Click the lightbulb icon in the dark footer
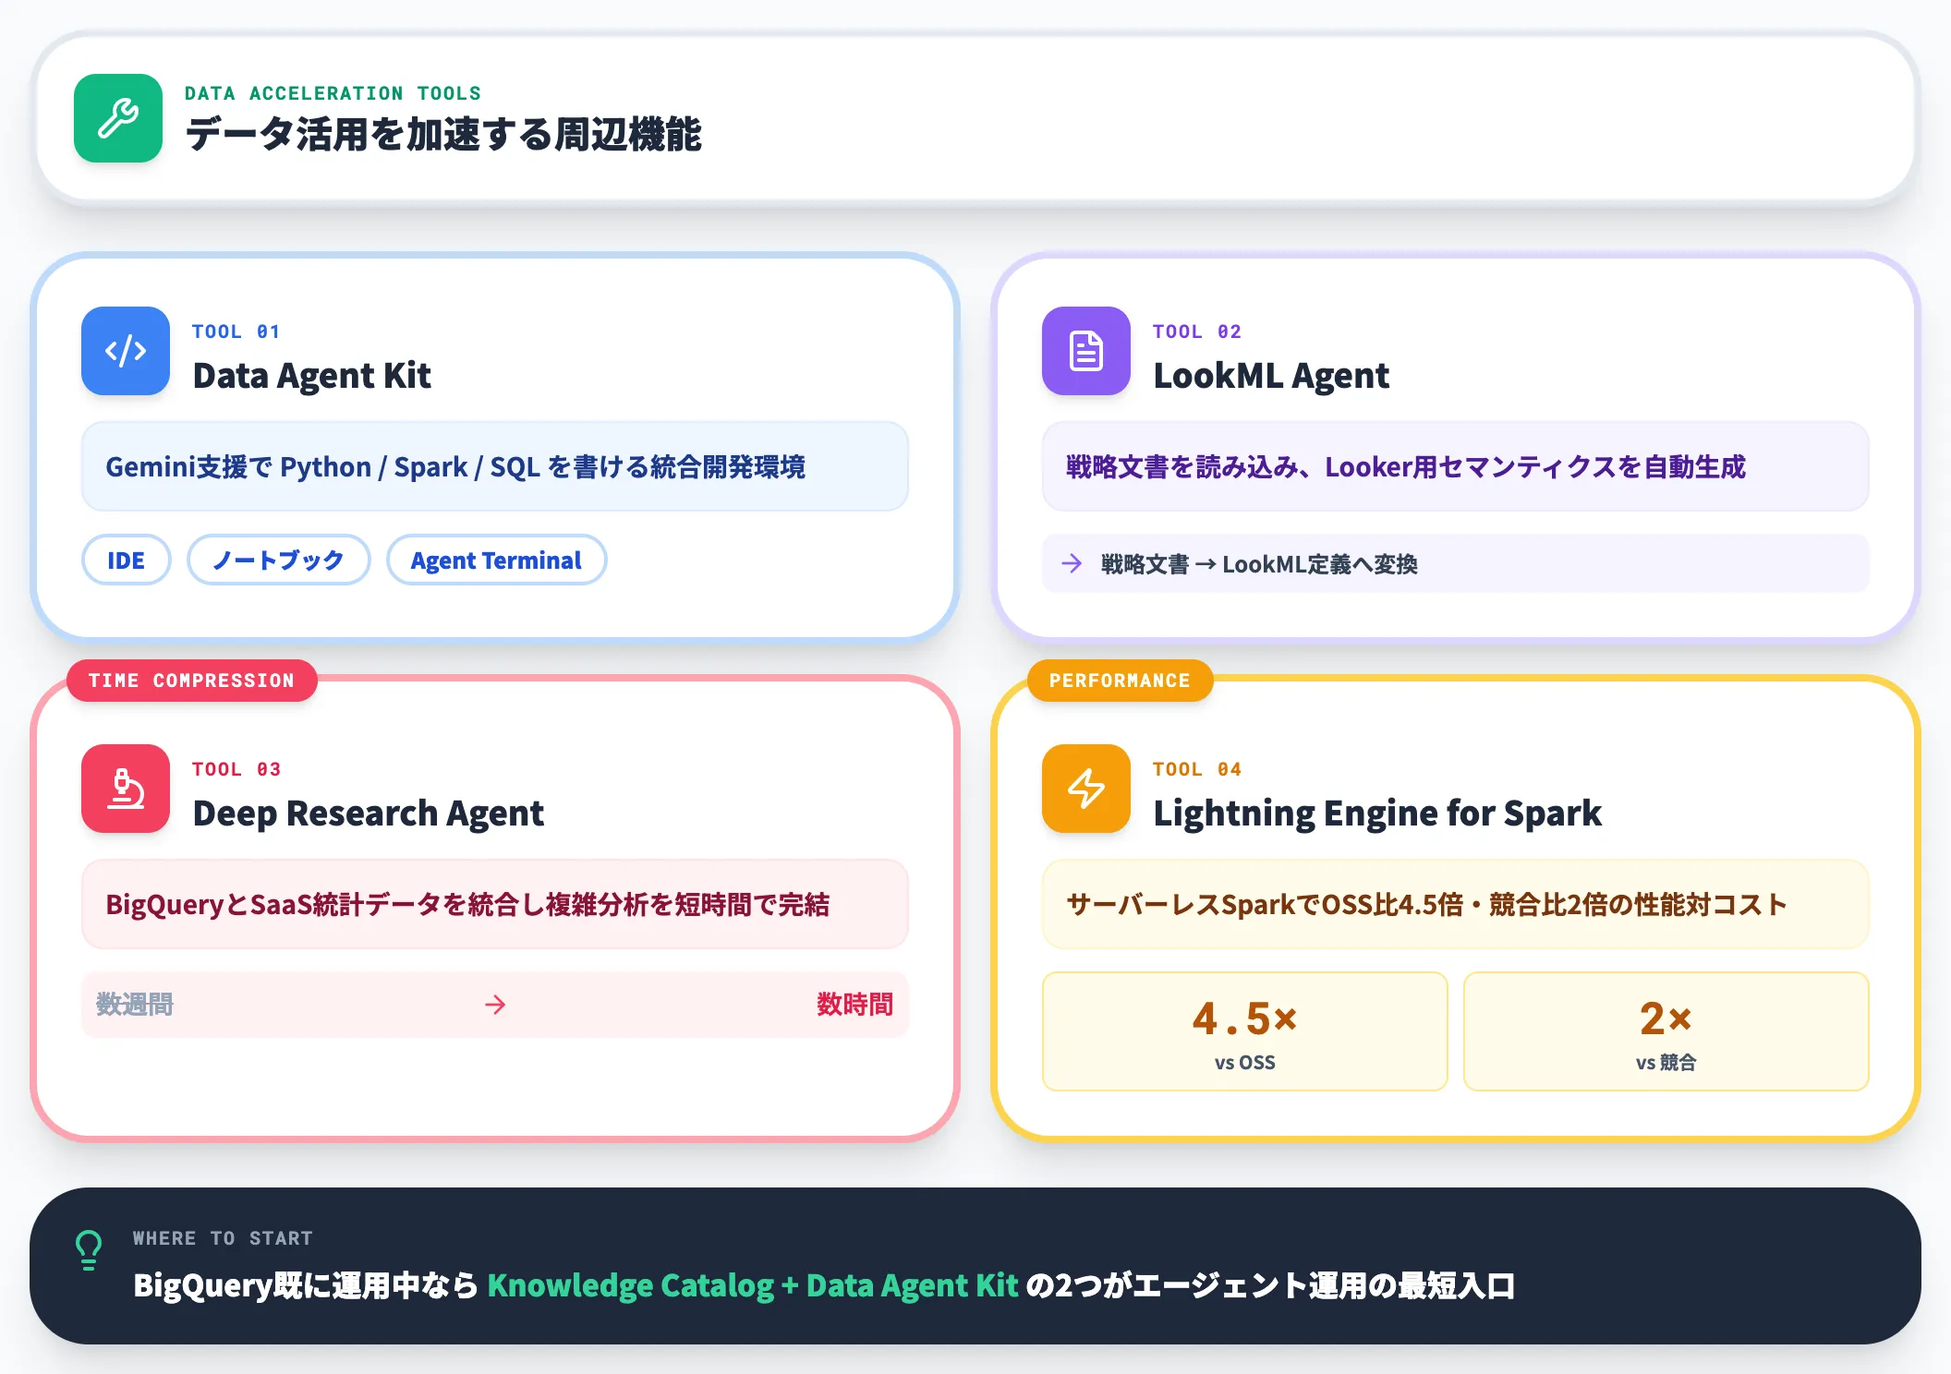Screen dimensions: 1951x1374 point(88,1251)
